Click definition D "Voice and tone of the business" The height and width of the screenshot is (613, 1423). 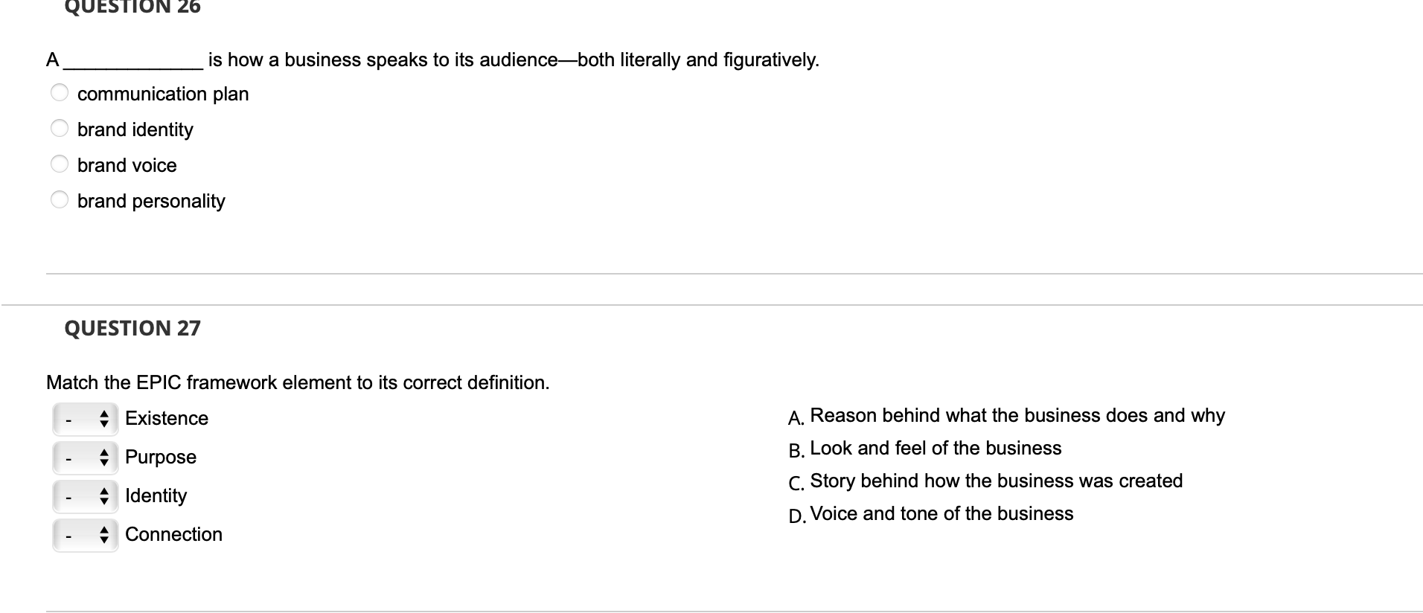tap(938, 513)
